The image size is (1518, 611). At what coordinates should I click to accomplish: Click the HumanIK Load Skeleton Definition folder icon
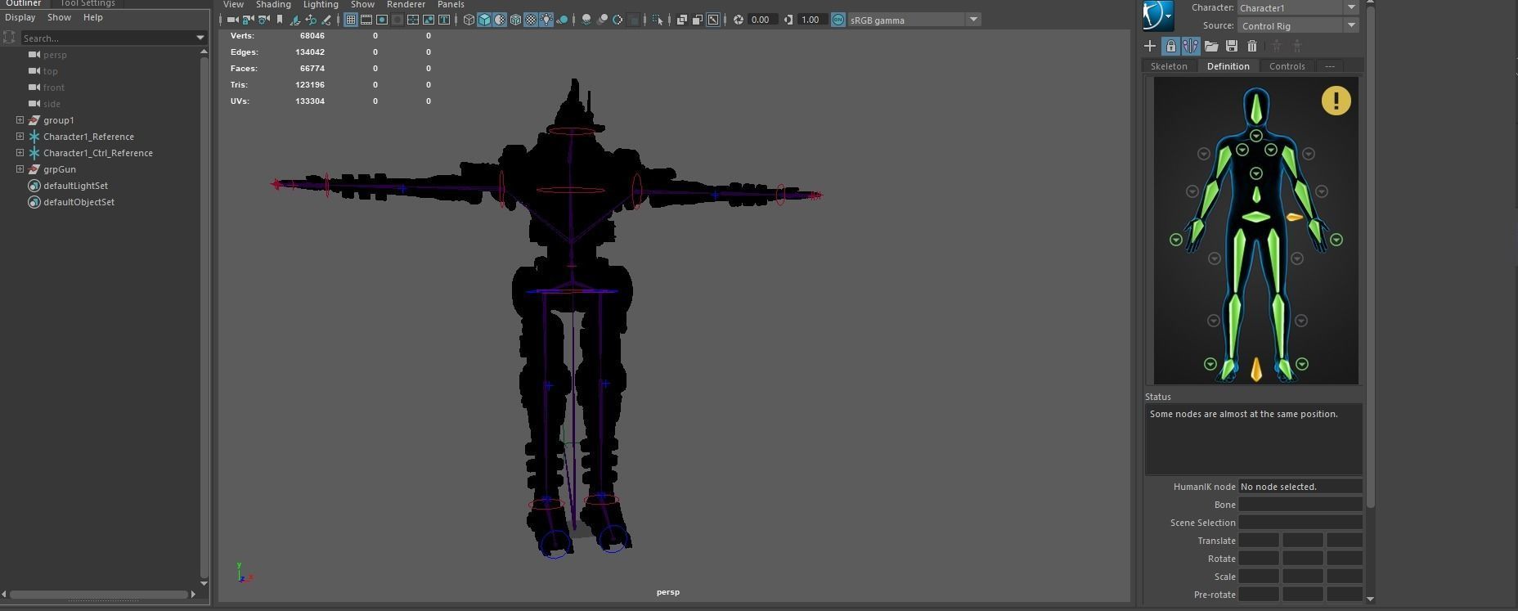point(1211,46)
